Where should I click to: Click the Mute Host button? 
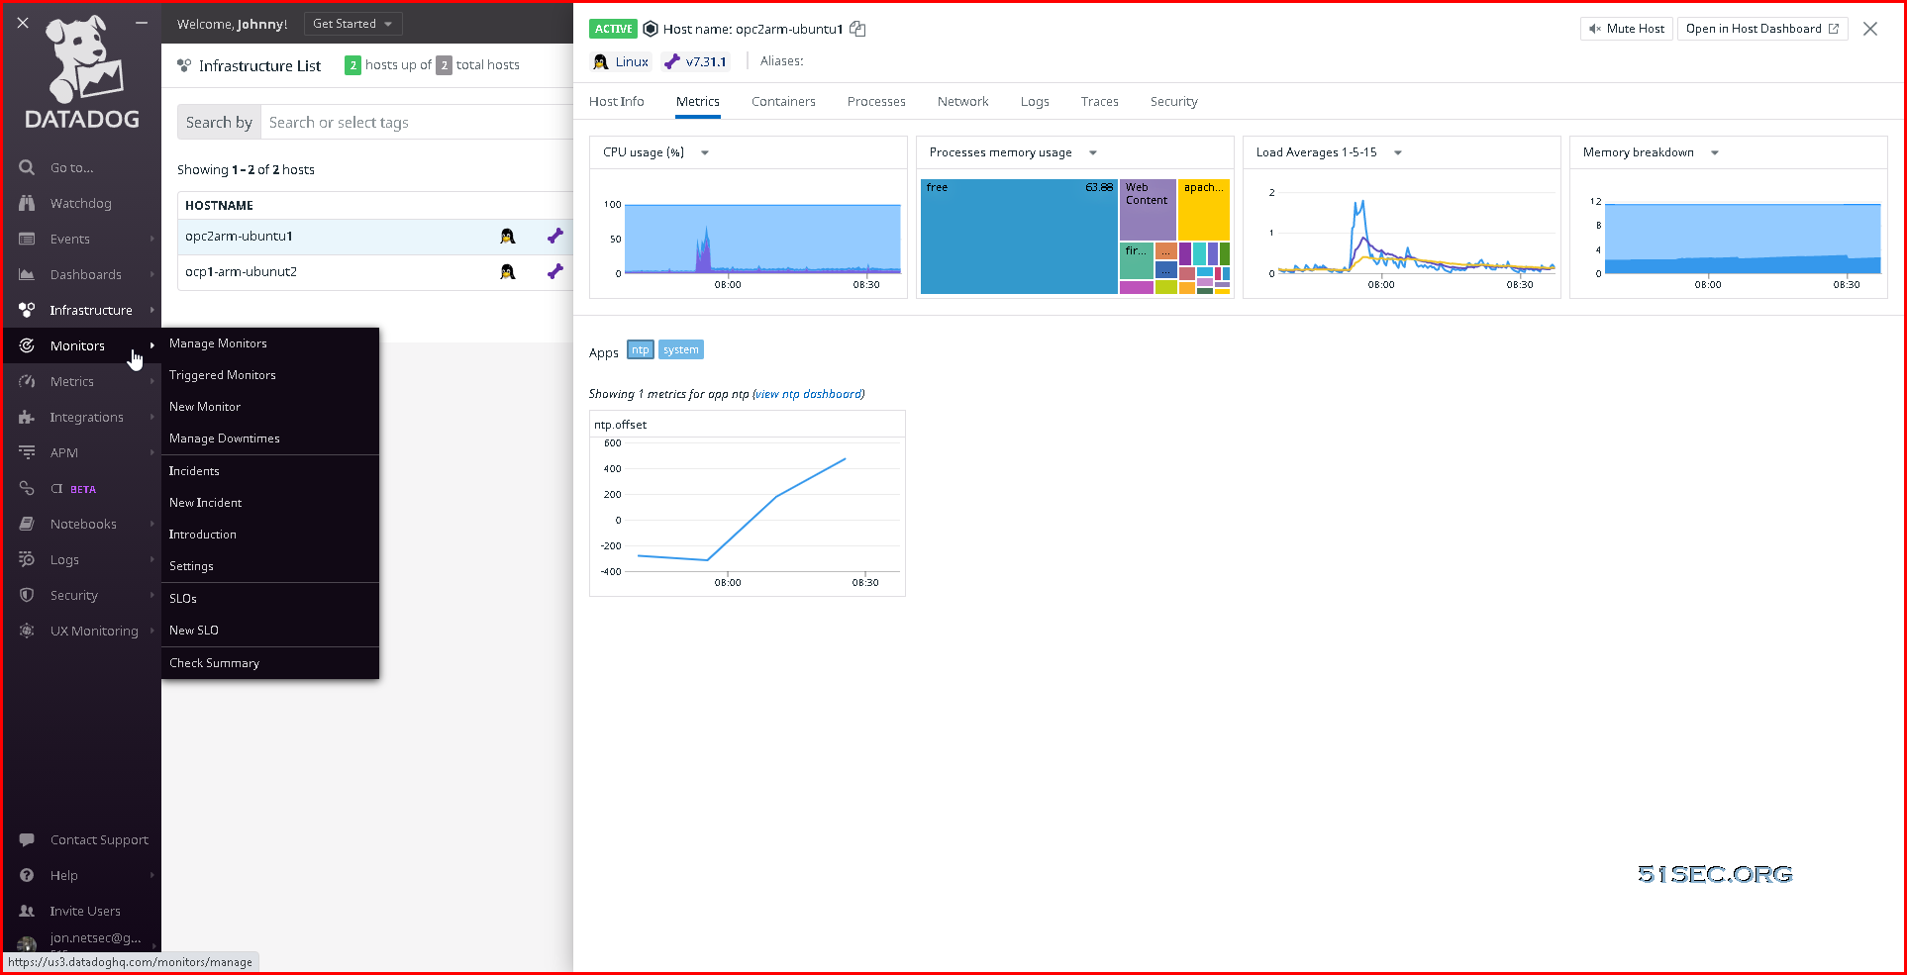point(1626,29)
